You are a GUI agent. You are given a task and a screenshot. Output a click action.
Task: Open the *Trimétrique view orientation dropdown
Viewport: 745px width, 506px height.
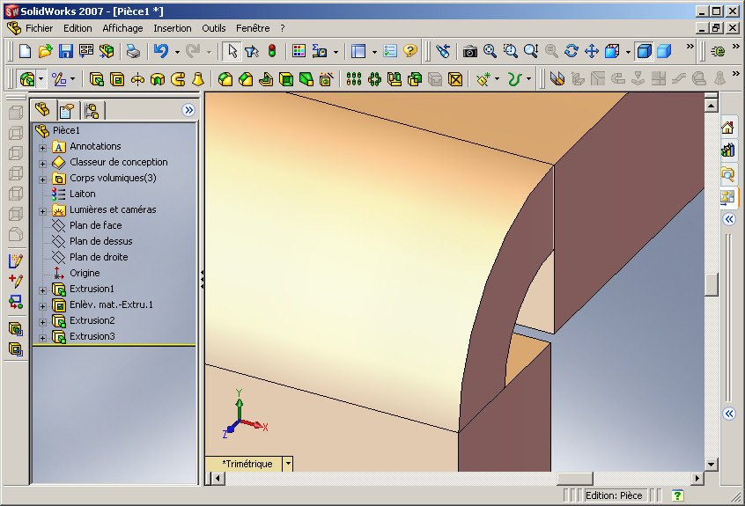pos(288,464)
